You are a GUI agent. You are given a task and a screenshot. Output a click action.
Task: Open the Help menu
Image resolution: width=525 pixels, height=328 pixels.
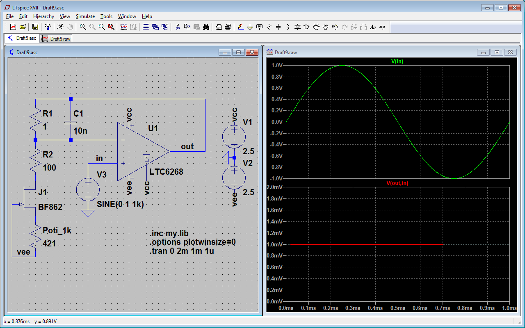tap(147, 16)
